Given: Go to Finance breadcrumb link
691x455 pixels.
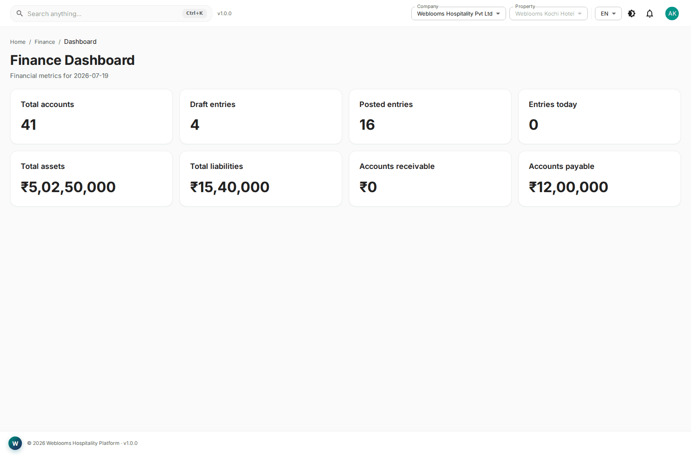Looking at the screenshot, I should (45, 42).
